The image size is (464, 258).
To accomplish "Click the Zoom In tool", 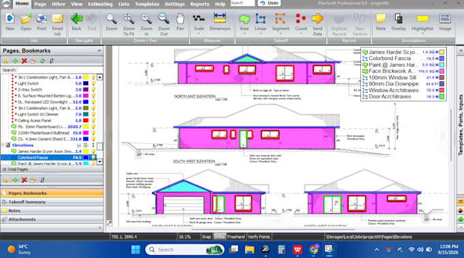I will pyautogui.click(x=146, y=25).
